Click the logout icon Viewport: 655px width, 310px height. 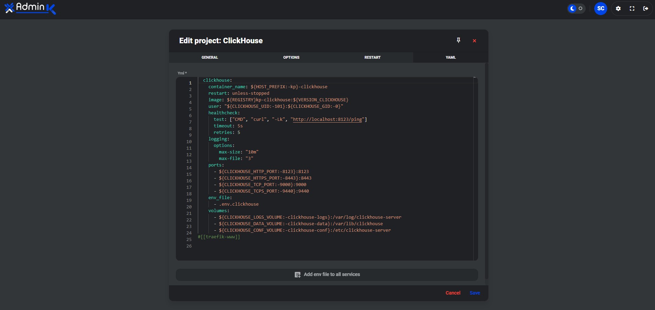tap(646, 9)
